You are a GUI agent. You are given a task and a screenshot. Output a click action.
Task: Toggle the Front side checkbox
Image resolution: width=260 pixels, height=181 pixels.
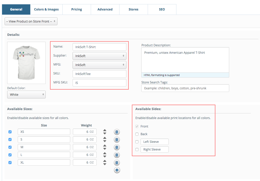137,126
